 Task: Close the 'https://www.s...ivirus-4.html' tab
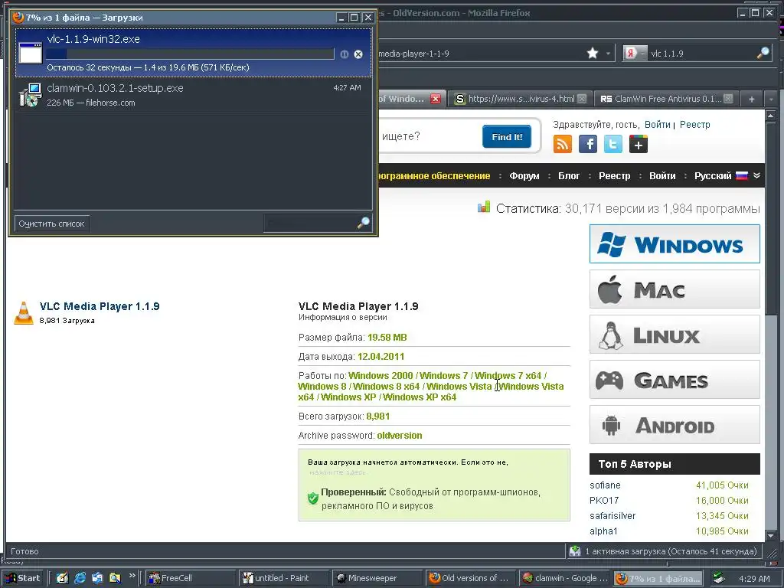(x=582, y=99)
